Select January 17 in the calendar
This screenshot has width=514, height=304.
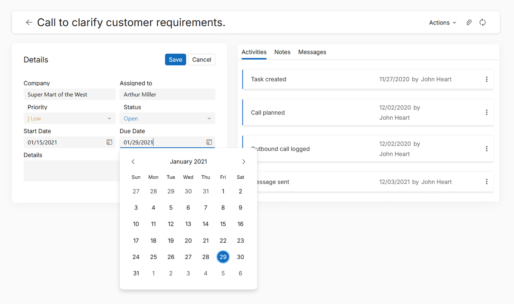pos(136,241)
